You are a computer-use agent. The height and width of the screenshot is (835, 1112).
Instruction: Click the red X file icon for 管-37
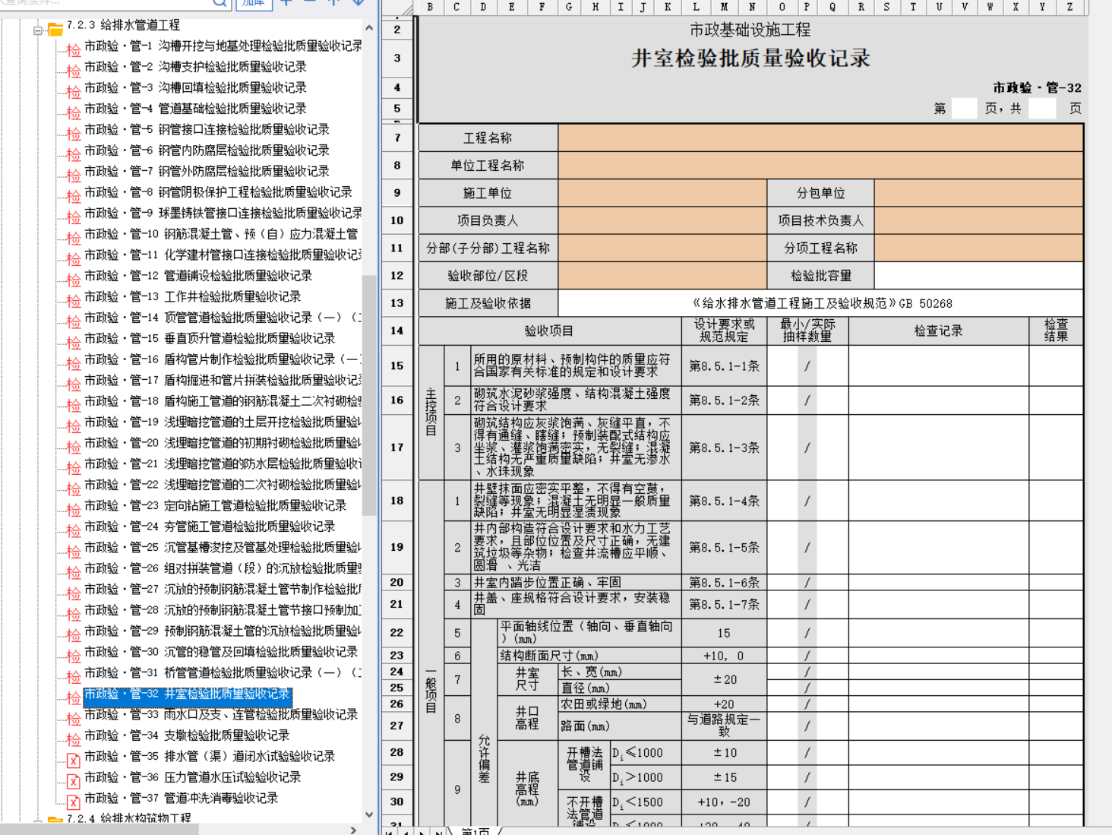(73, 802)
